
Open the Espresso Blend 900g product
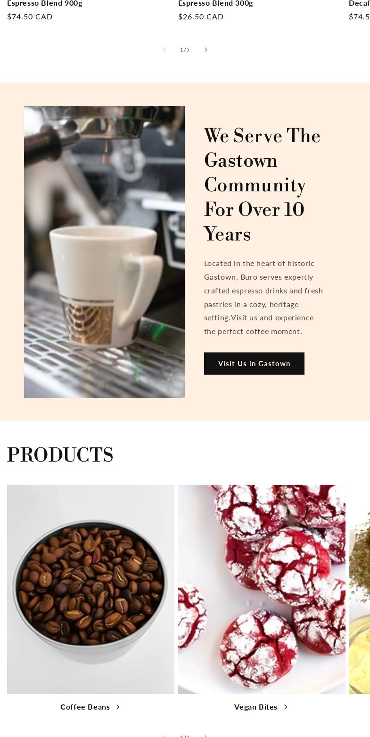(45, 3)
